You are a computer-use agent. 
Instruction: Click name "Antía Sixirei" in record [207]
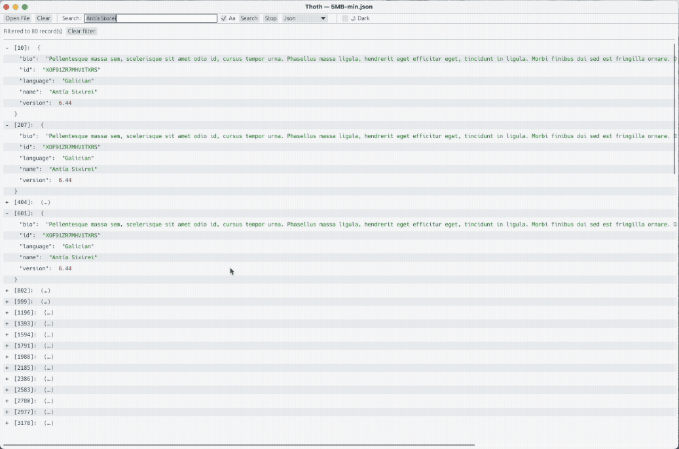point(73,170)
